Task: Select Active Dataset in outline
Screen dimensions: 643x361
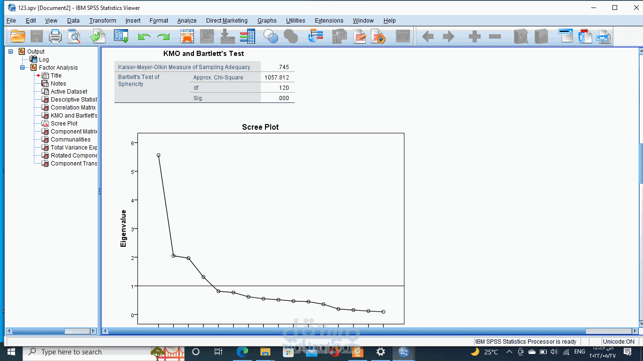Action: [x=69, y=92]
